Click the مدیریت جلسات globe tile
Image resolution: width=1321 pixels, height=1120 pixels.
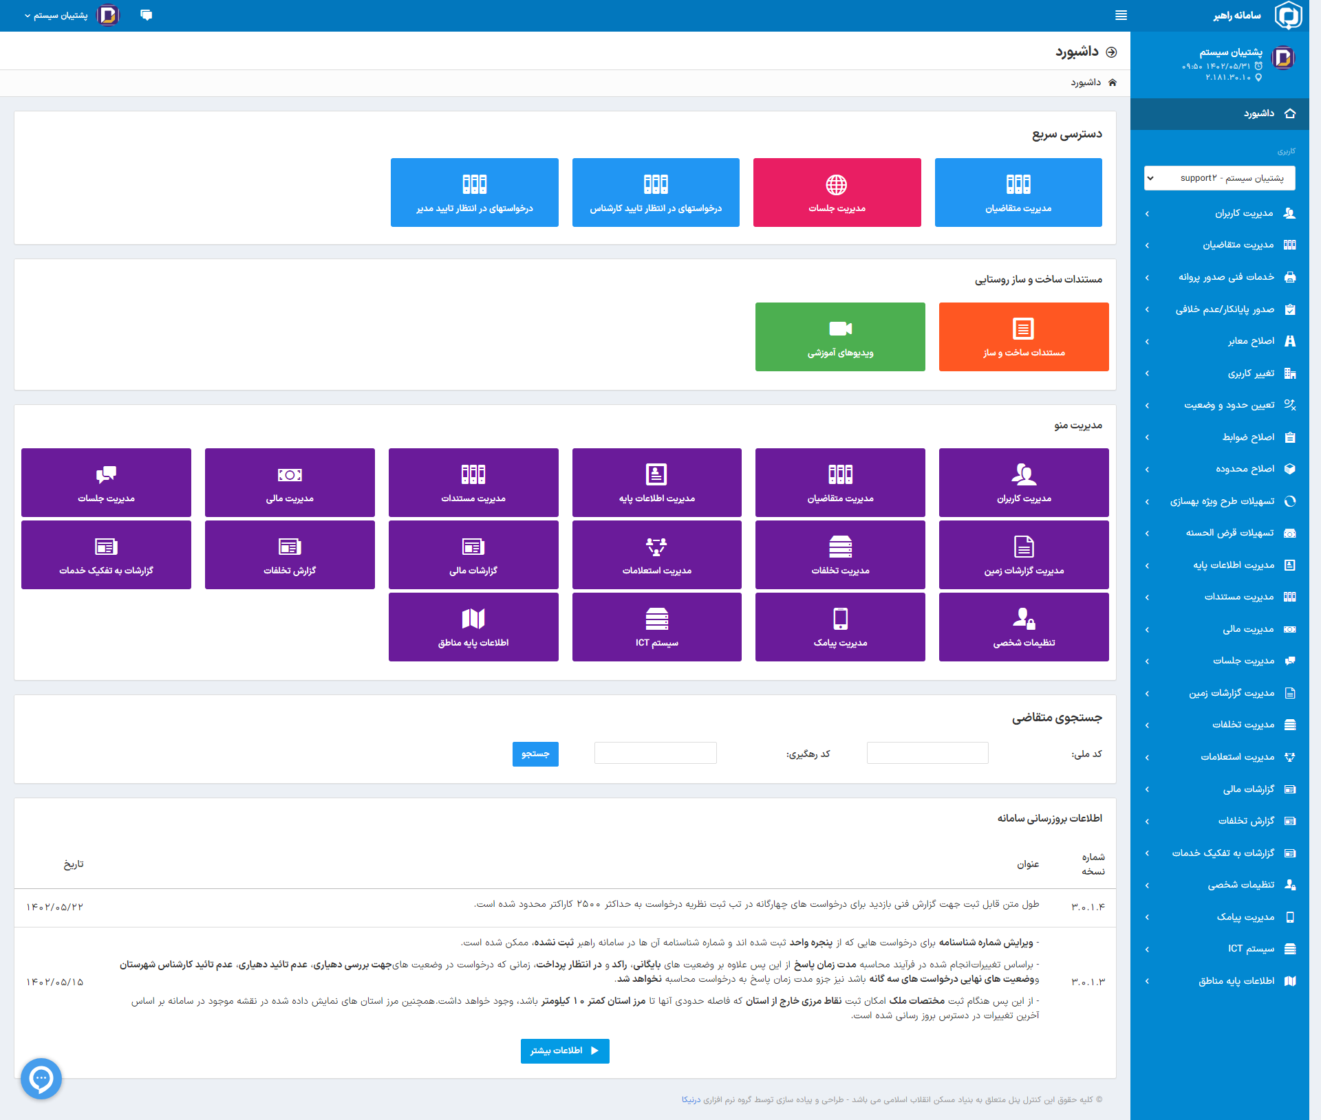click(x=837, y=193)
